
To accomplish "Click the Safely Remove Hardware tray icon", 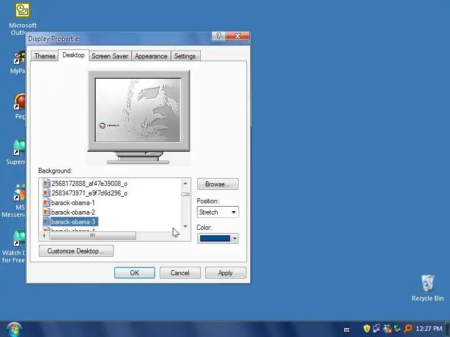I will [x=398, y=329].
